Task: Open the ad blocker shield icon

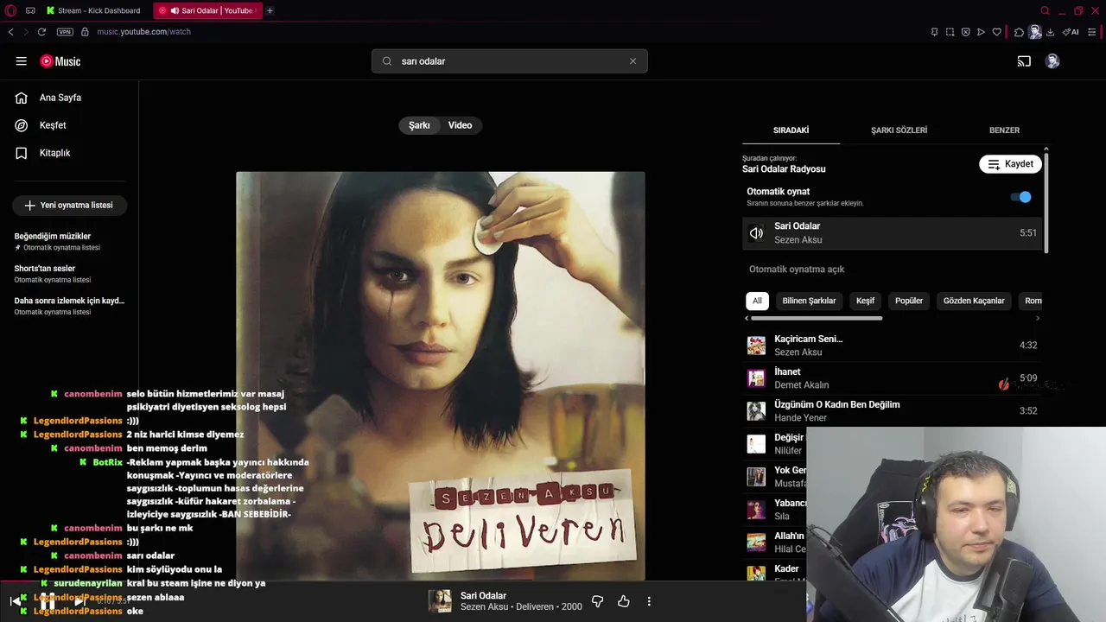Action: coord(965,32)
